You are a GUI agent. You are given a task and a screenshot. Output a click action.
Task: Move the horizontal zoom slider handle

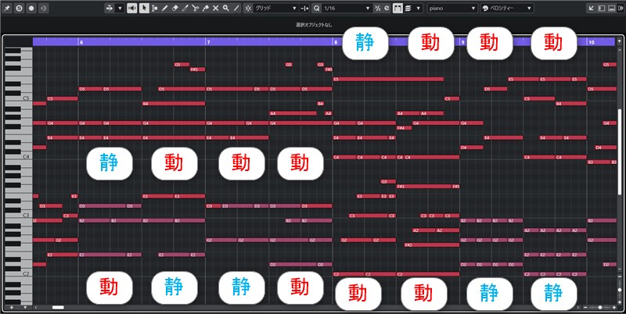[x=599, y=307]
